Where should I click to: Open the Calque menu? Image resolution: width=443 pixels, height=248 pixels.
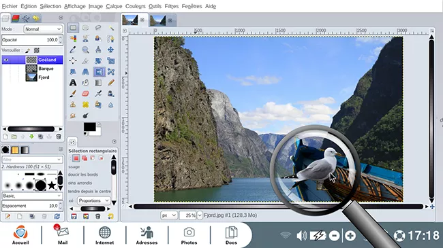114,6
